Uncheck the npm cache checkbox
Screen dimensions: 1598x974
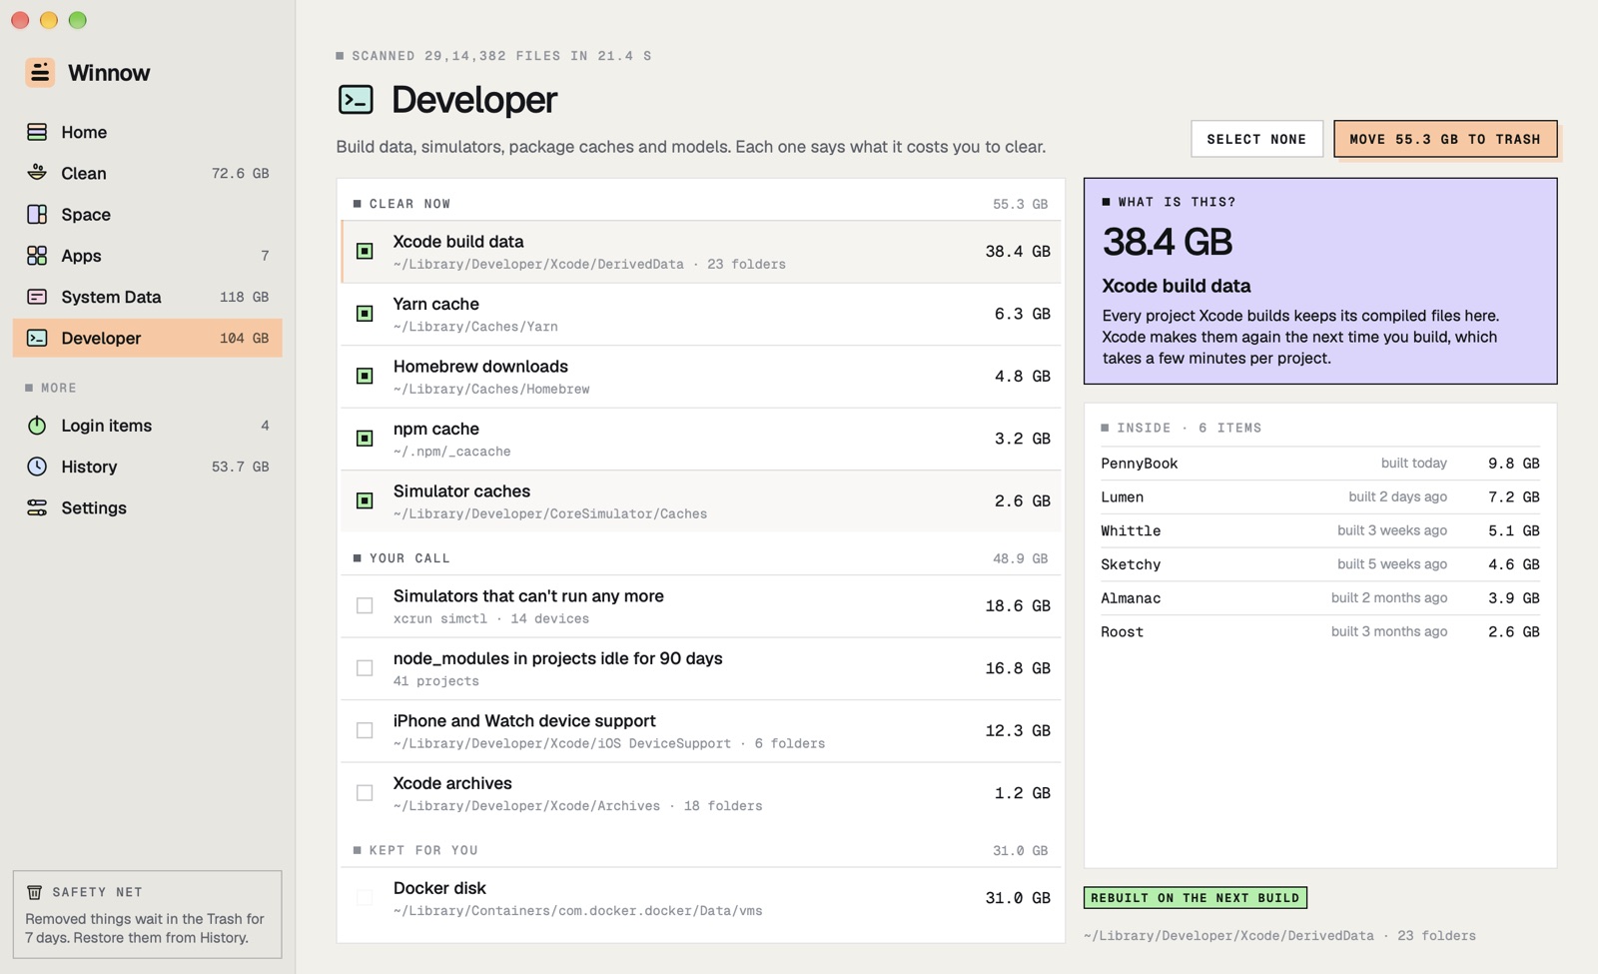365,439
